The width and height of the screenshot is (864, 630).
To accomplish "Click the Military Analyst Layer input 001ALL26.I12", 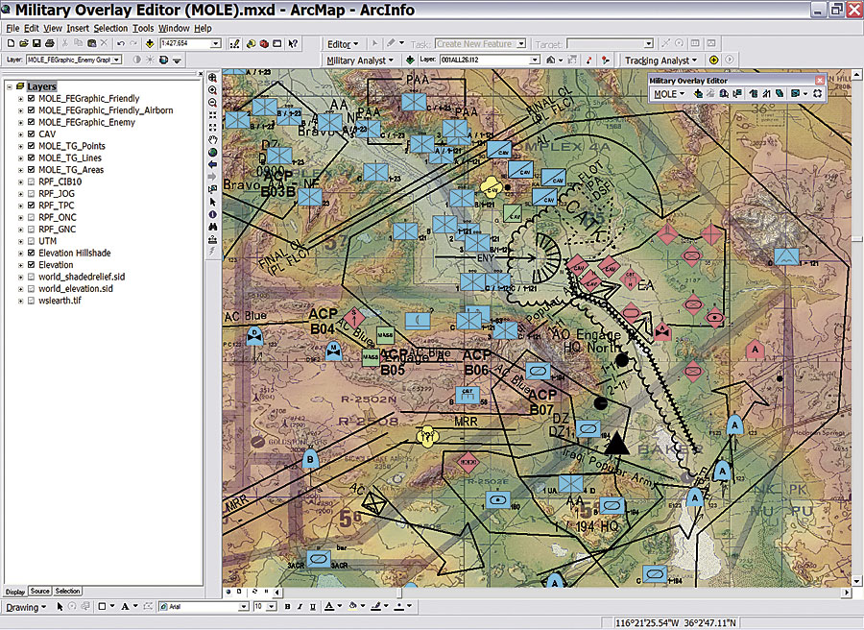I will point(490,60).
